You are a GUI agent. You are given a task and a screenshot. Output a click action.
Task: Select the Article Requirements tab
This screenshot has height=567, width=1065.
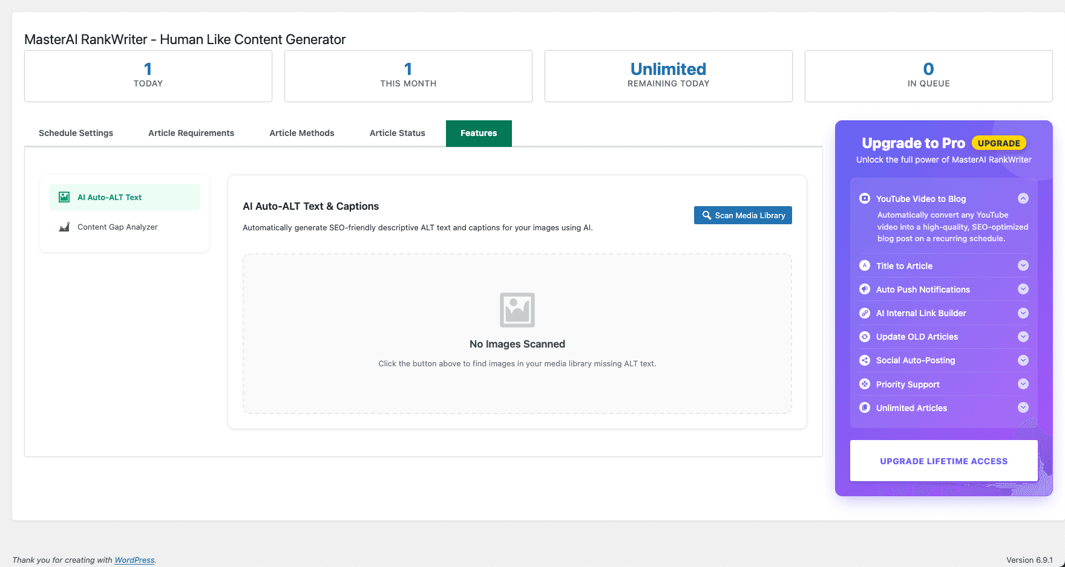point(191,133)
